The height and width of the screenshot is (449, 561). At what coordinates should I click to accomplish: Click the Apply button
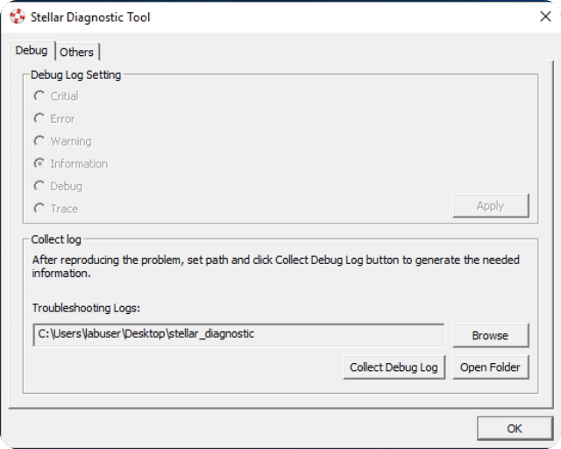coord(491,205)
